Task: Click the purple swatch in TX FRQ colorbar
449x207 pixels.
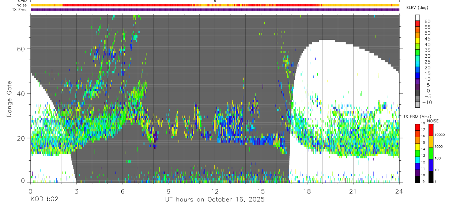Action: click(x=418, y=173)
